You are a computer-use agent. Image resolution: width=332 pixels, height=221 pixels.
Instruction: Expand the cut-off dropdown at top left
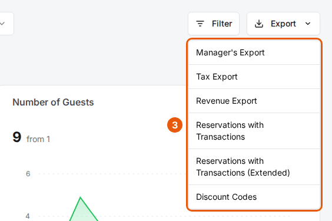(x=6, y=24)
